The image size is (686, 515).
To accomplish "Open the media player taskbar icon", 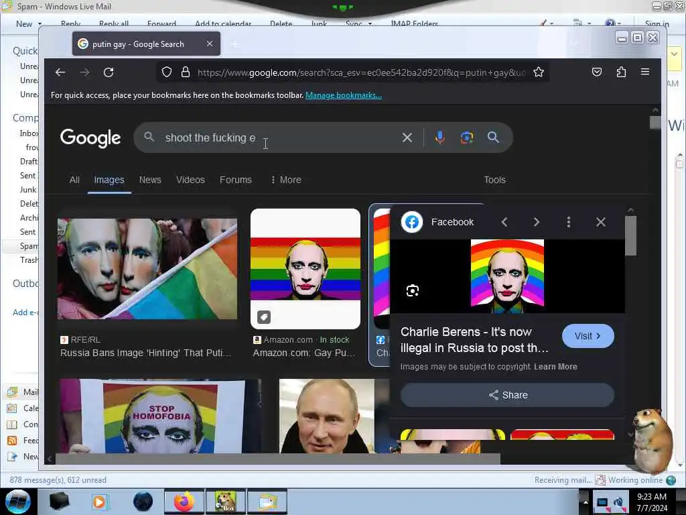I will (100, 502).
